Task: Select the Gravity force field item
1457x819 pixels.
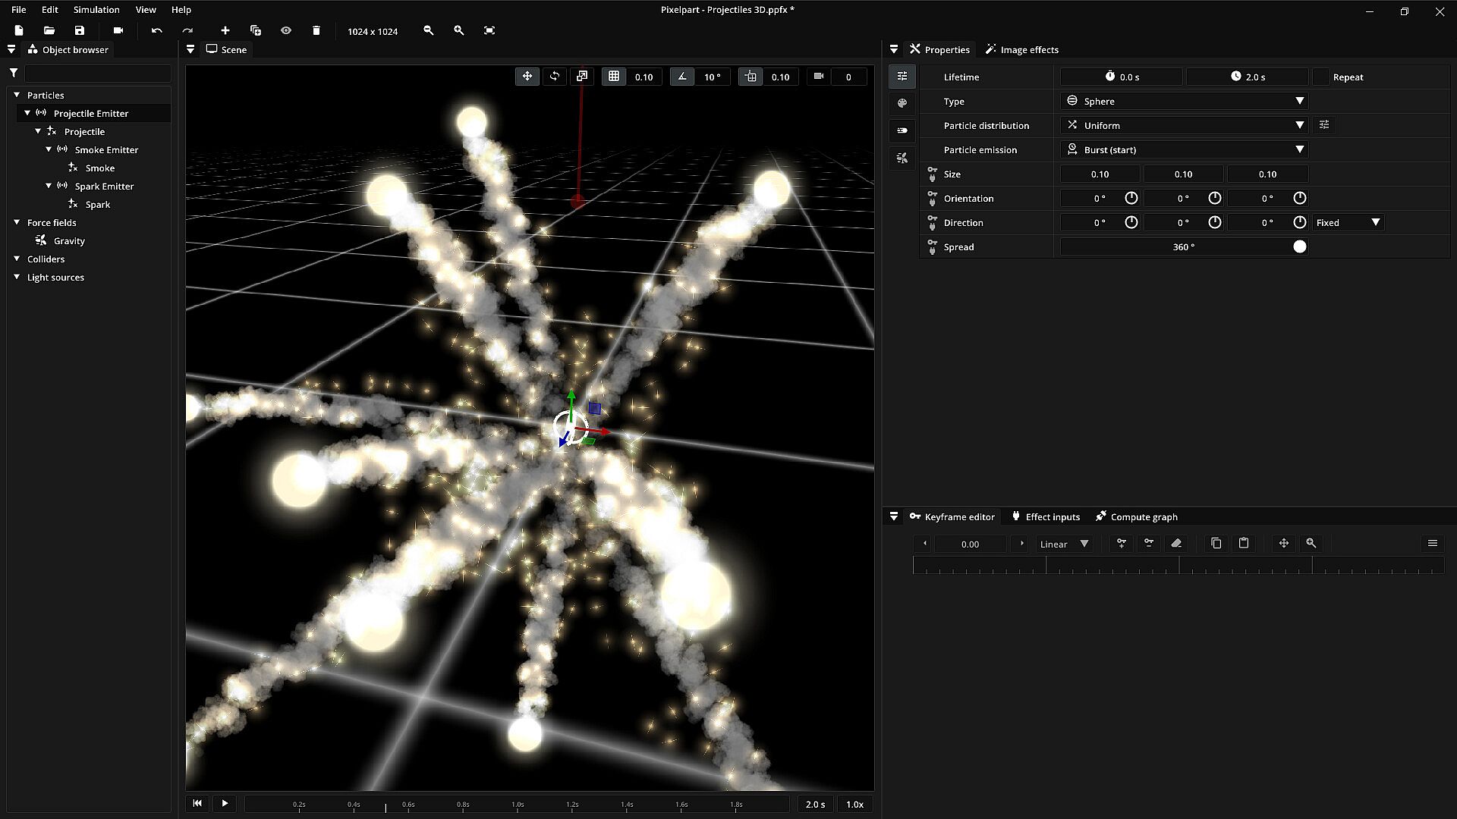Action: coord(69,240)
